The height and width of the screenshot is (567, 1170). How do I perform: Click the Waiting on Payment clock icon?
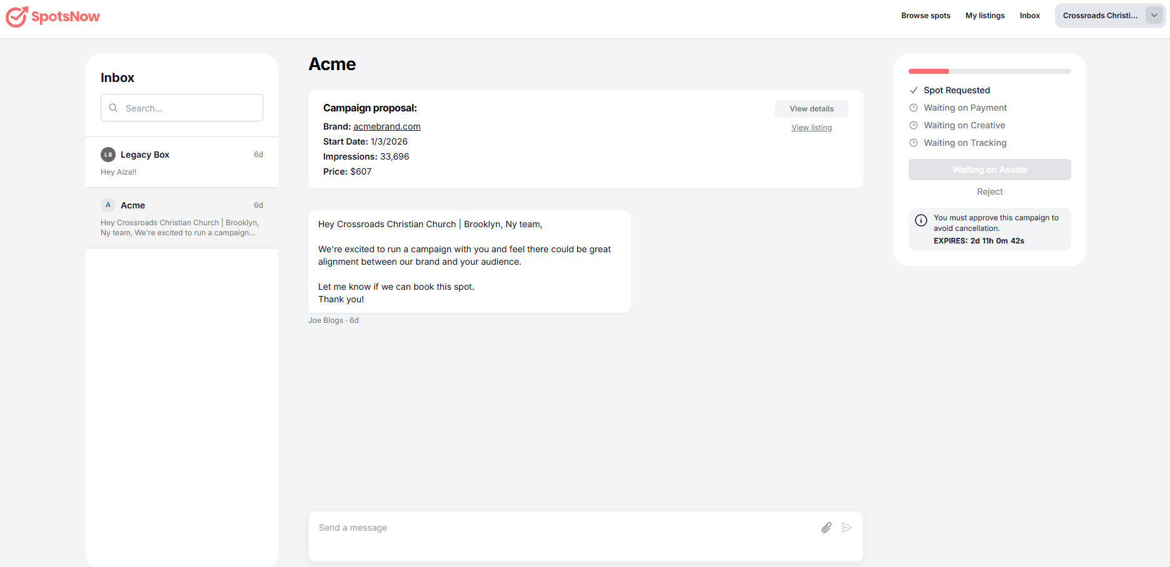click(x=914, y=108)
